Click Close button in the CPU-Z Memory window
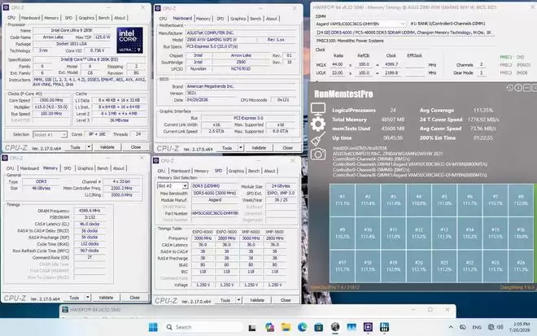This screenshot has width=537, height=336. click(x=134, y=298)
